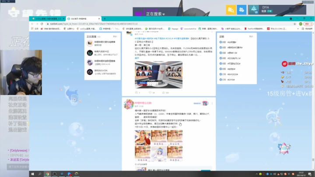Click the #OWL# hashtag in post

coord(169,39)
